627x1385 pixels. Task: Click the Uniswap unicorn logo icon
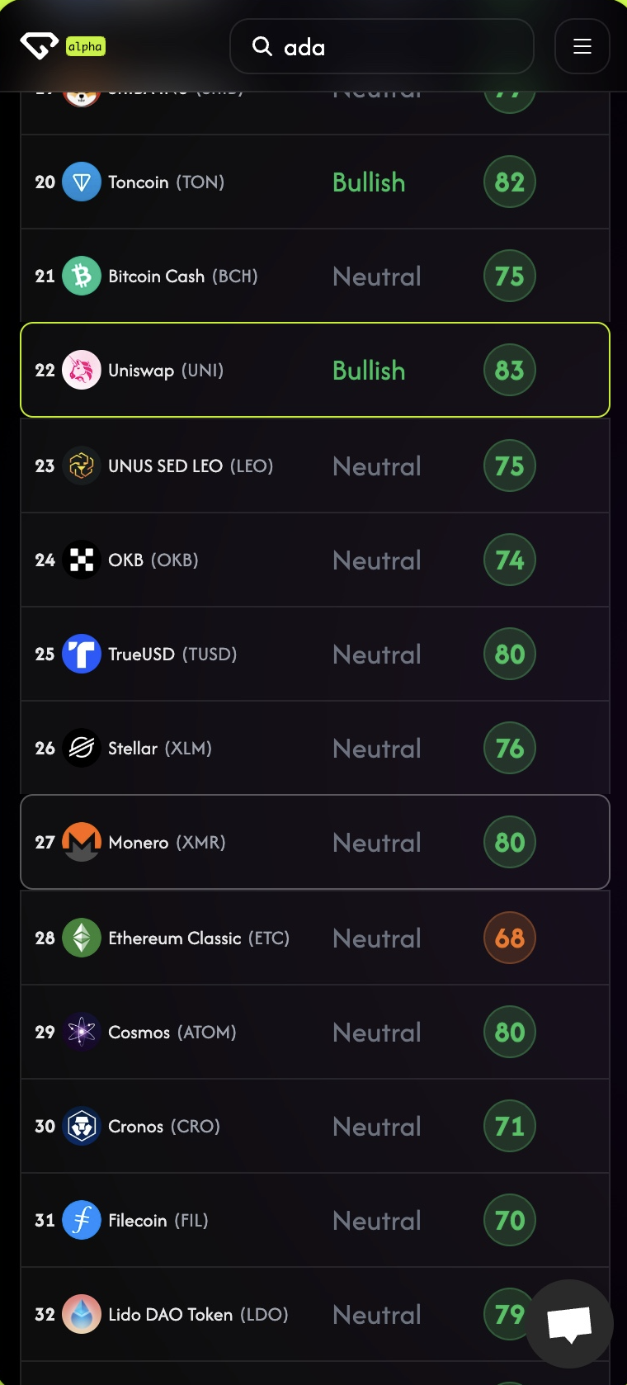[82, 371]
